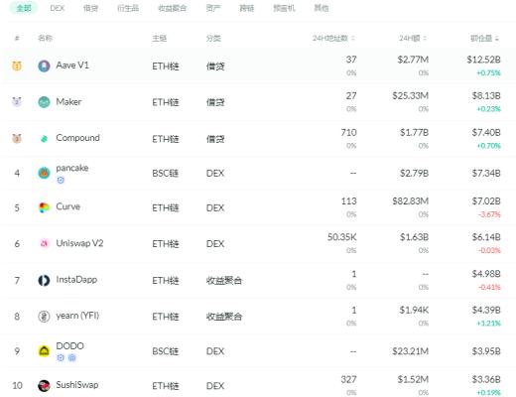
Task: Switch to the 资产 category tab
Action: click(x=213, y=8)
